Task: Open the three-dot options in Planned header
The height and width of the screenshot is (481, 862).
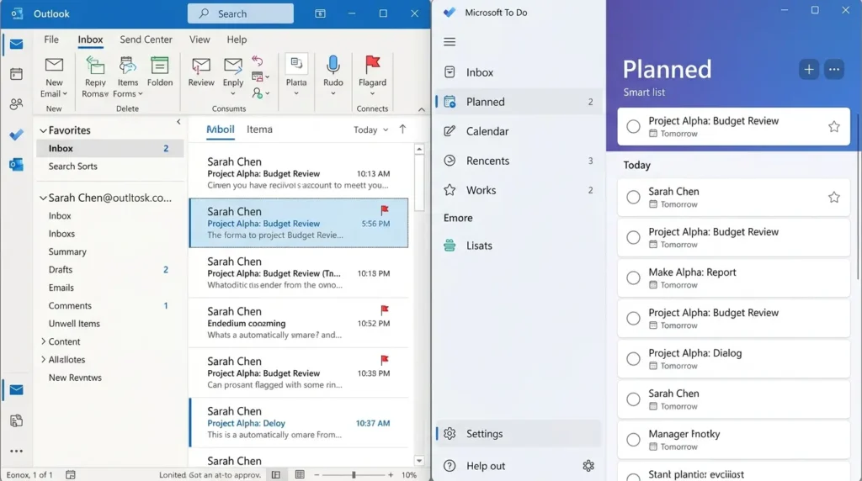Action: [x=834, y=70]
